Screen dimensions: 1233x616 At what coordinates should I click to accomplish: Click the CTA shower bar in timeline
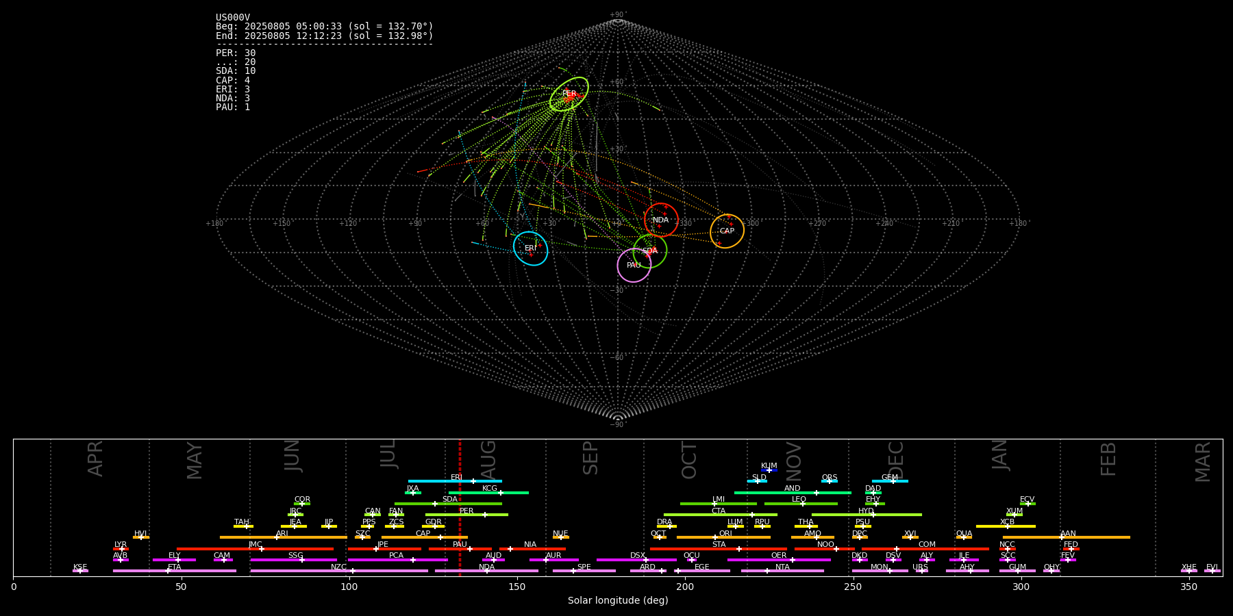click(x=721, y=515)
